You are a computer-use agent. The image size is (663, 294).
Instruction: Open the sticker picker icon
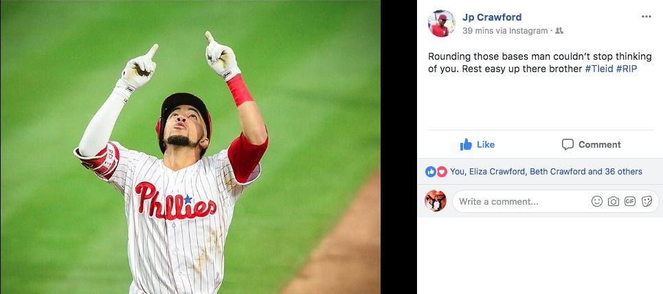coord(647,201)
